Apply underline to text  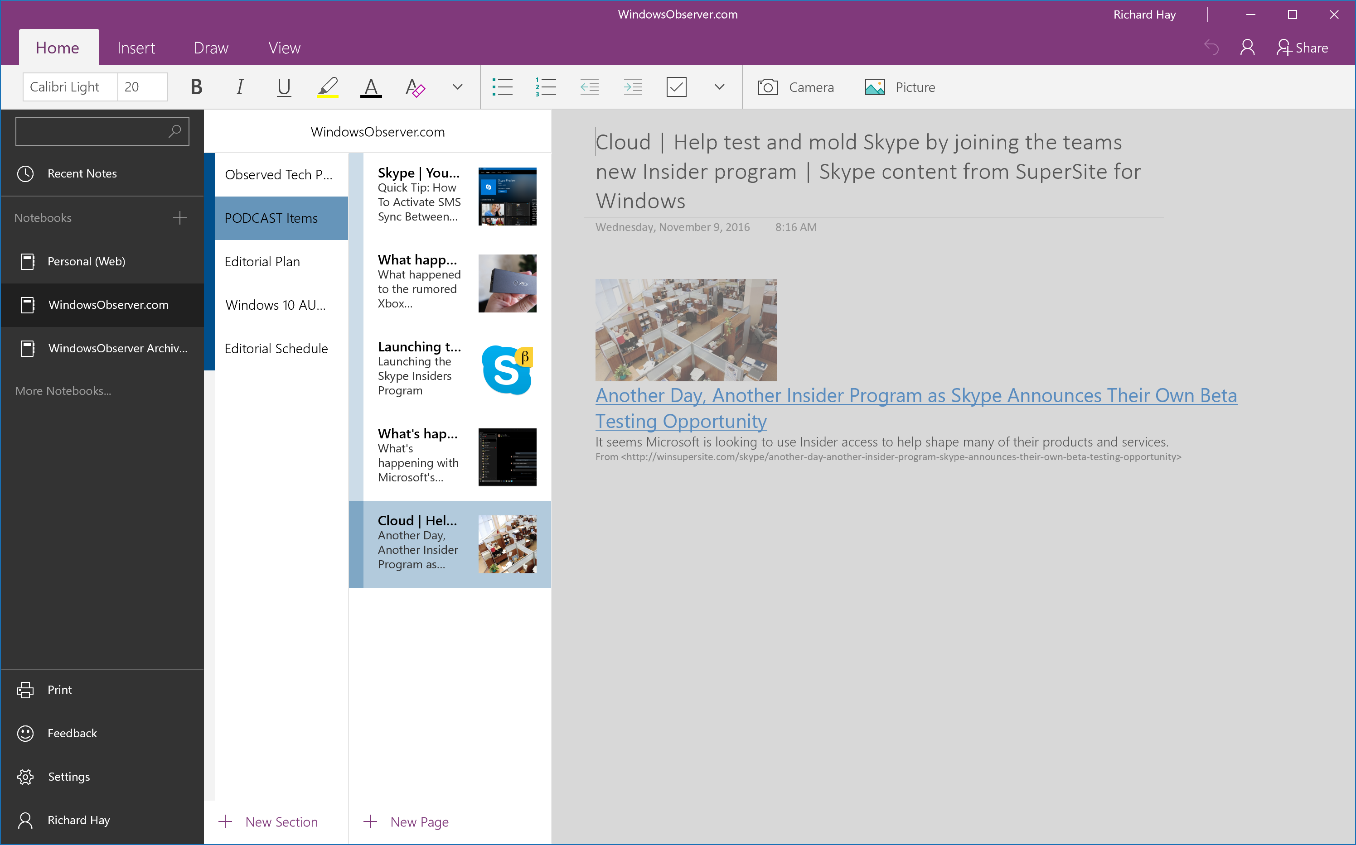(284, 86)
